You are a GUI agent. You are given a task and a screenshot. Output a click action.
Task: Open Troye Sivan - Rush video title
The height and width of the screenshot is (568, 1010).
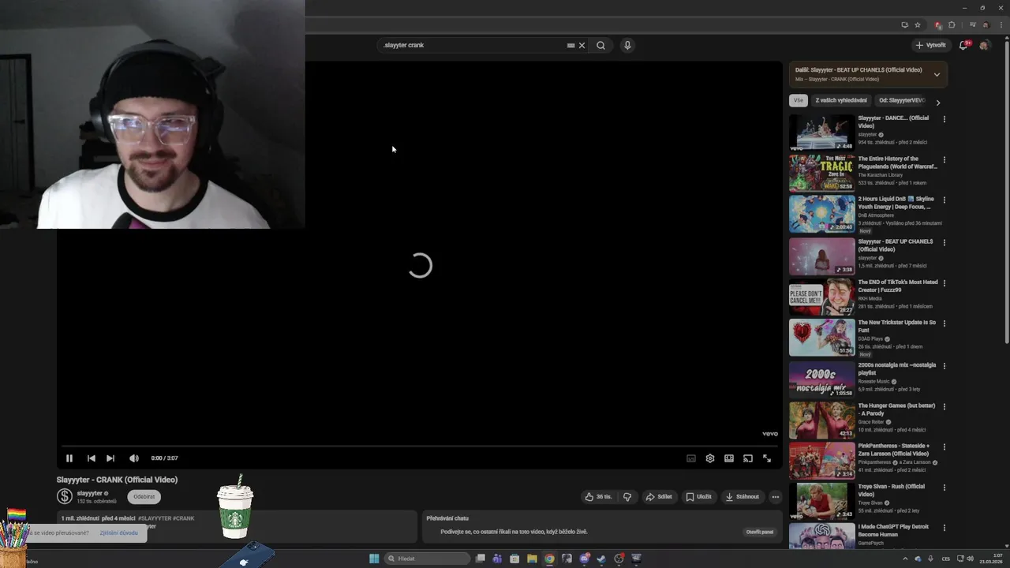coord(891,490)
